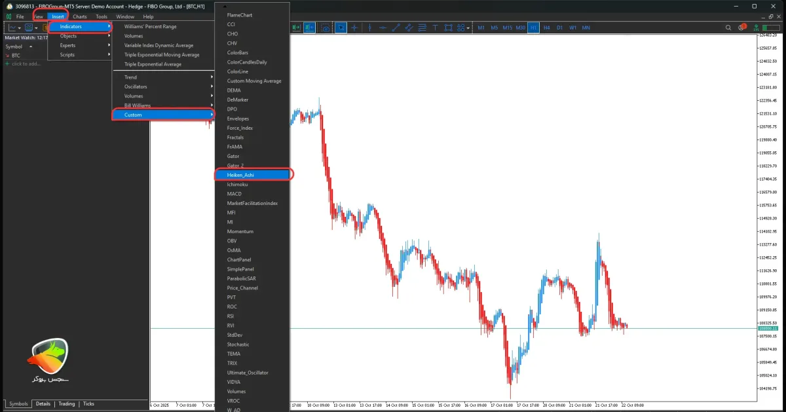This screenshot has height=412, width=786.
Task: Select the equidistant channel tool
Action: (409, 28)
